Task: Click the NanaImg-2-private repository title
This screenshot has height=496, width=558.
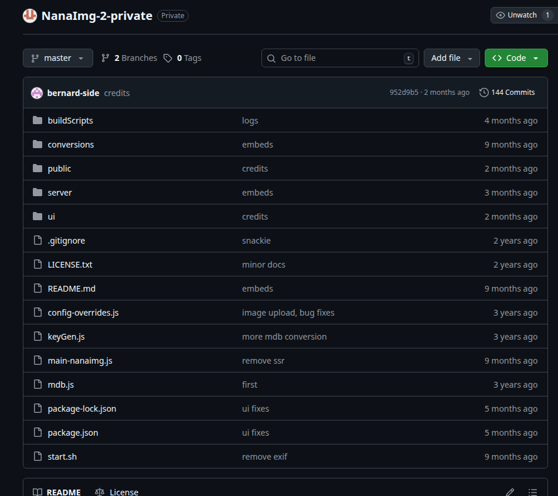Action: pyautogui.click(x=97, y=16)
